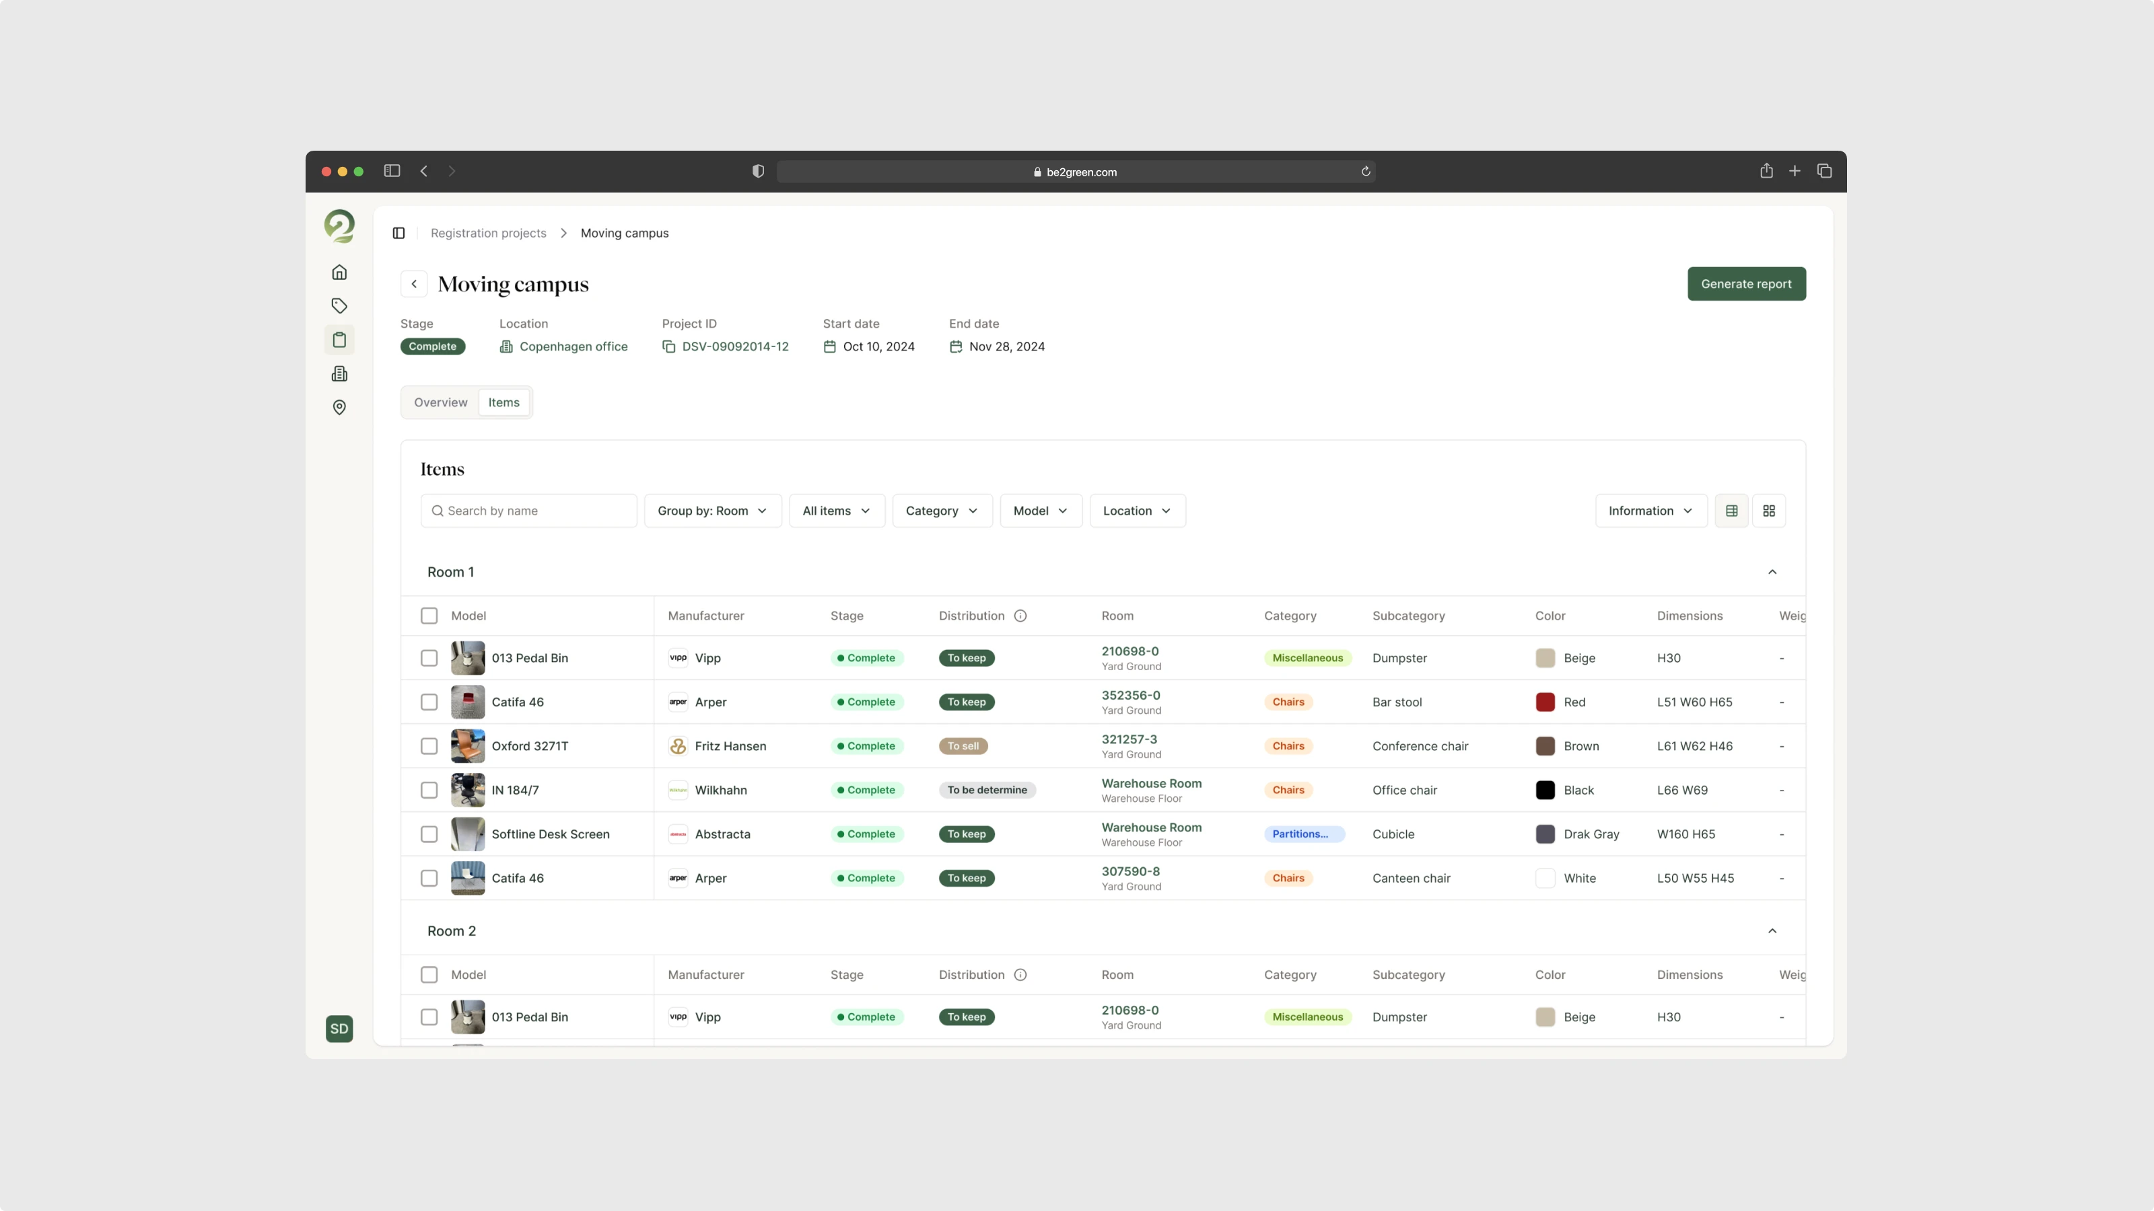Switch to the Overview tab

441,403
